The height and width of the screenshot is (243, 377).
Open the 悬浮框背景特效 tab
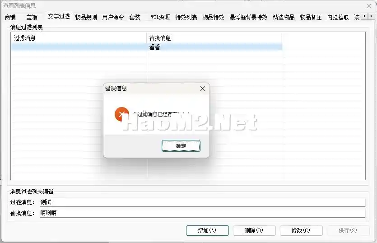pos(249,17)
